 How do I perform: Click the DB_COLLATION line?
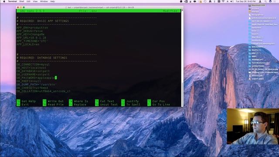44,91
